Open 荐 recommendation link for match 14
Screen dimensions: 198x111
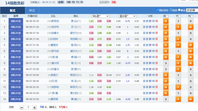[157, 99]
